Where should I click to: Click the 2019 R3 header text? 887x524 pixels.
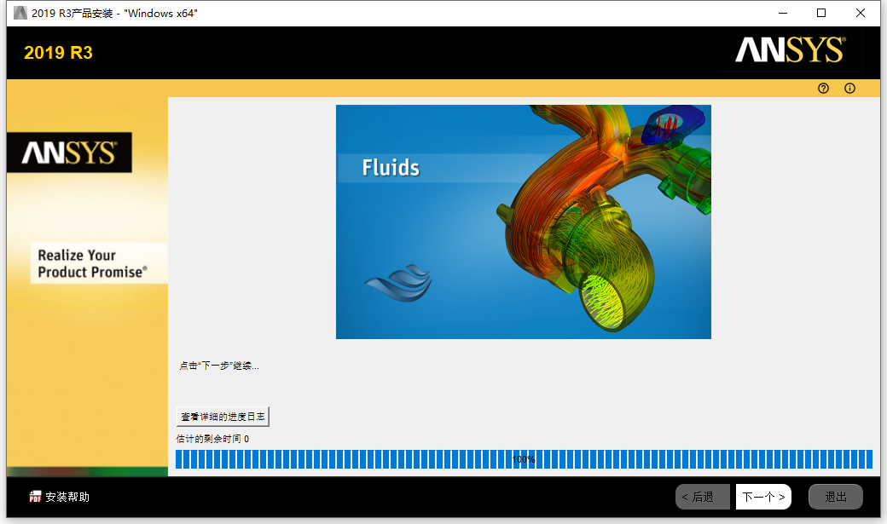(x=58, y=53)
